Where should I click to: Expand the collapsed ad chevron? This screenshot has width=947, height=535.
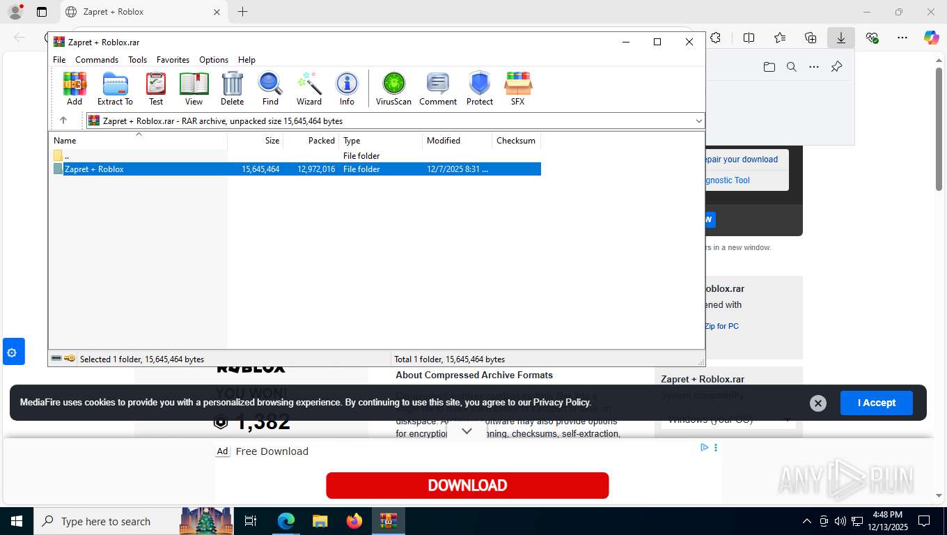coord(467,431)
